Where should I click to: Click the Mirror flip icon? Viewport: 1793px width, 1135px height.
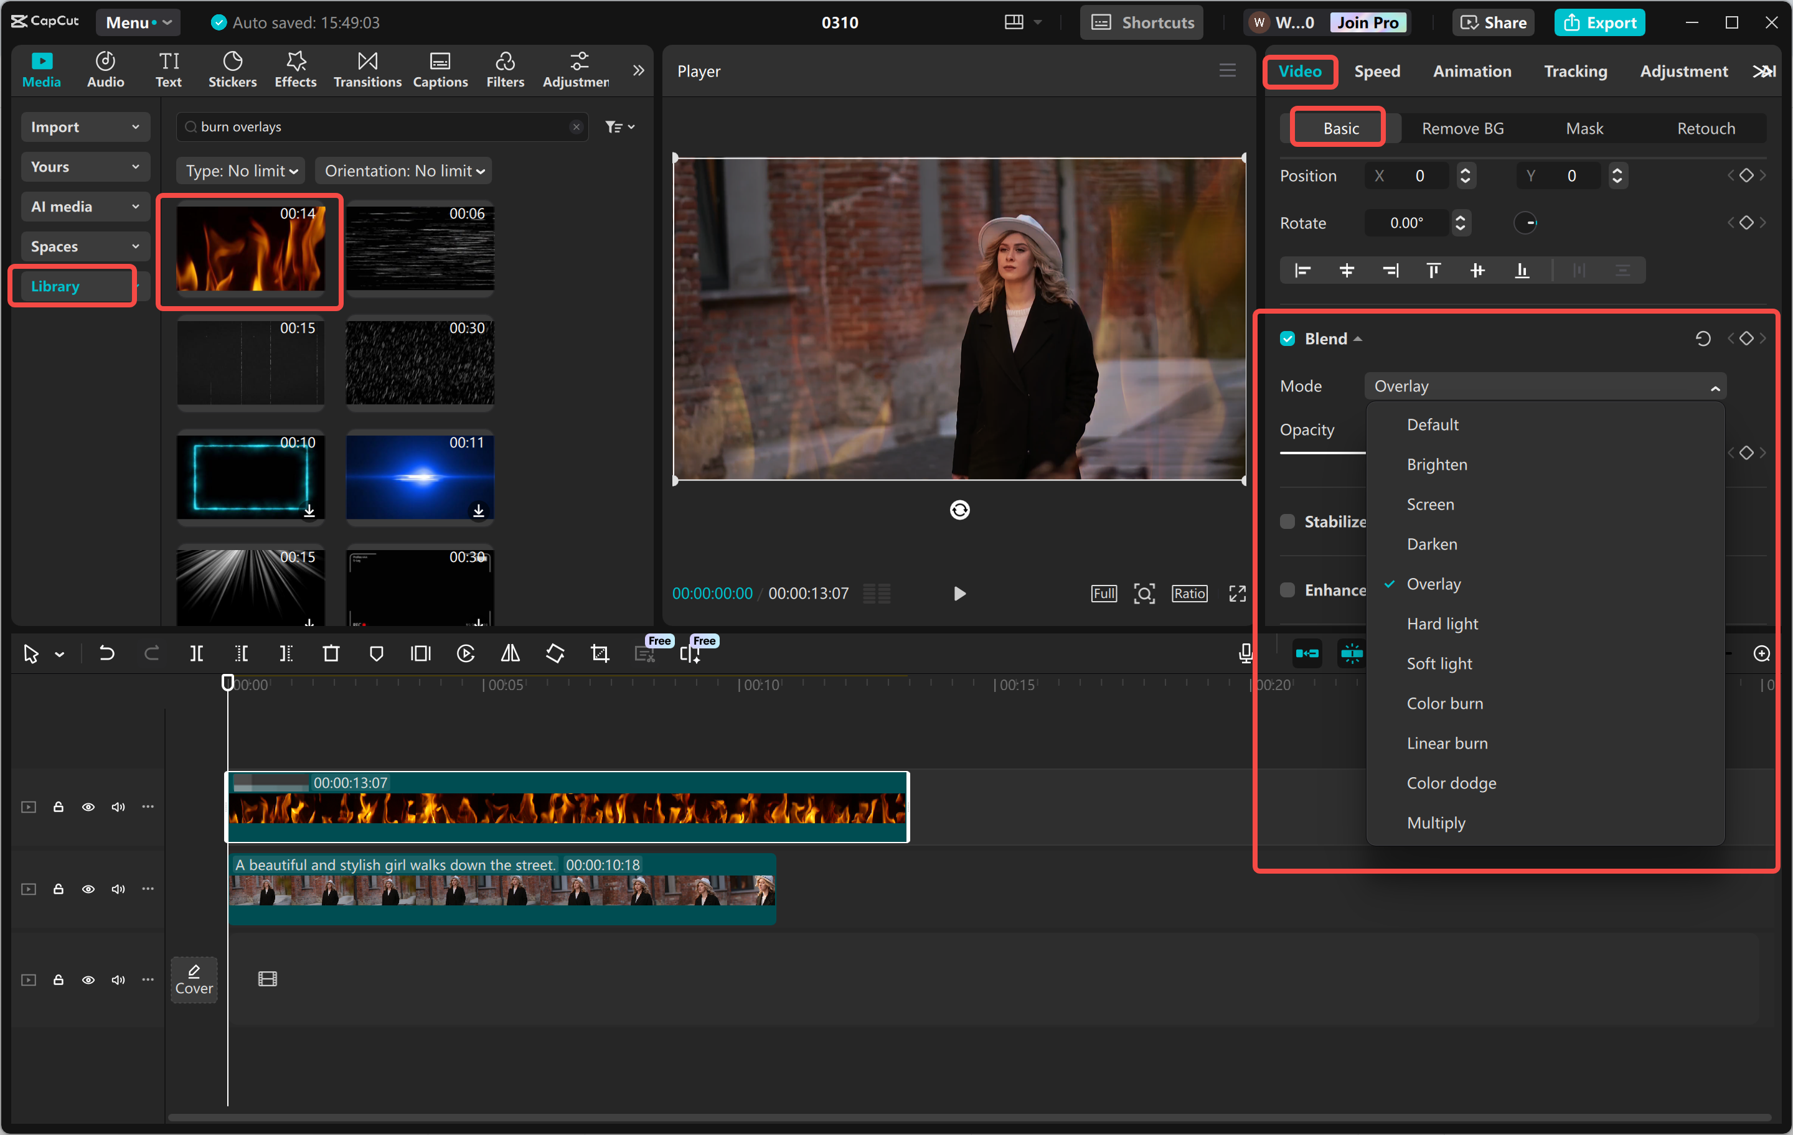click(510, 653)
